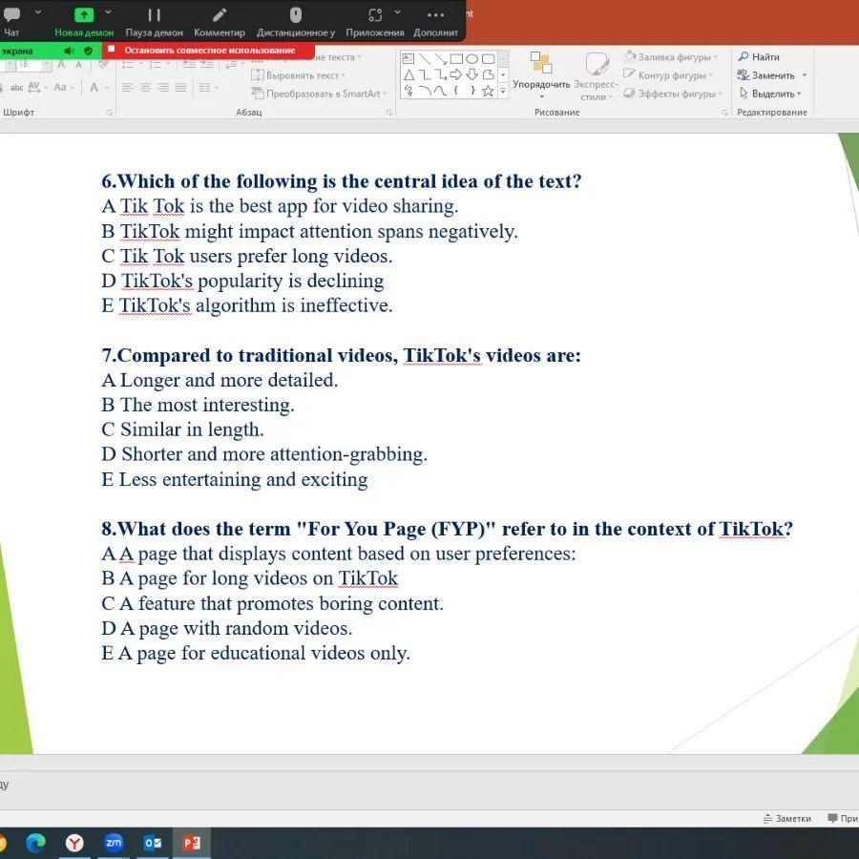Switch to Zoom from the taskbar
Viewport: 859px width, 859px height.
[114, 843]
